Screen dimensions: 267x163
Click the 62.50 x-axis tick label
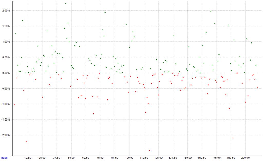pyautogui.click(x=86, y=158)
